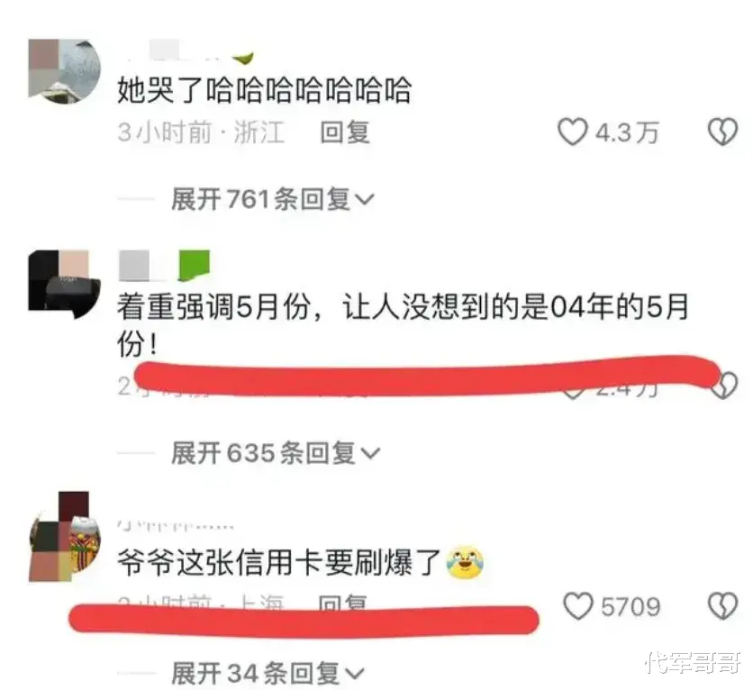The width and height of the screenshot is (753, 690).
Task: Like the 她哭了哈哈哈 comment
Action: (x=573, y=132)
